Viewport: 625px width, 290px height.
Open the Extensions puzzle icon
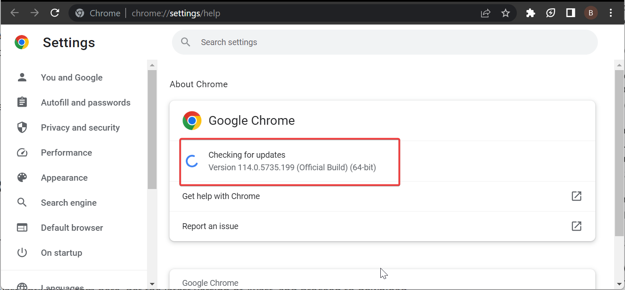[x=531, y=13]
